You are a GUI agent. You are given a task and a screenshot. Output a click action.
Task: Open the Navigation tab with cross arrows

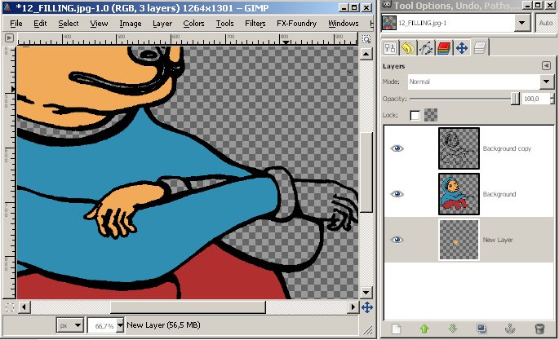point(462,48)
